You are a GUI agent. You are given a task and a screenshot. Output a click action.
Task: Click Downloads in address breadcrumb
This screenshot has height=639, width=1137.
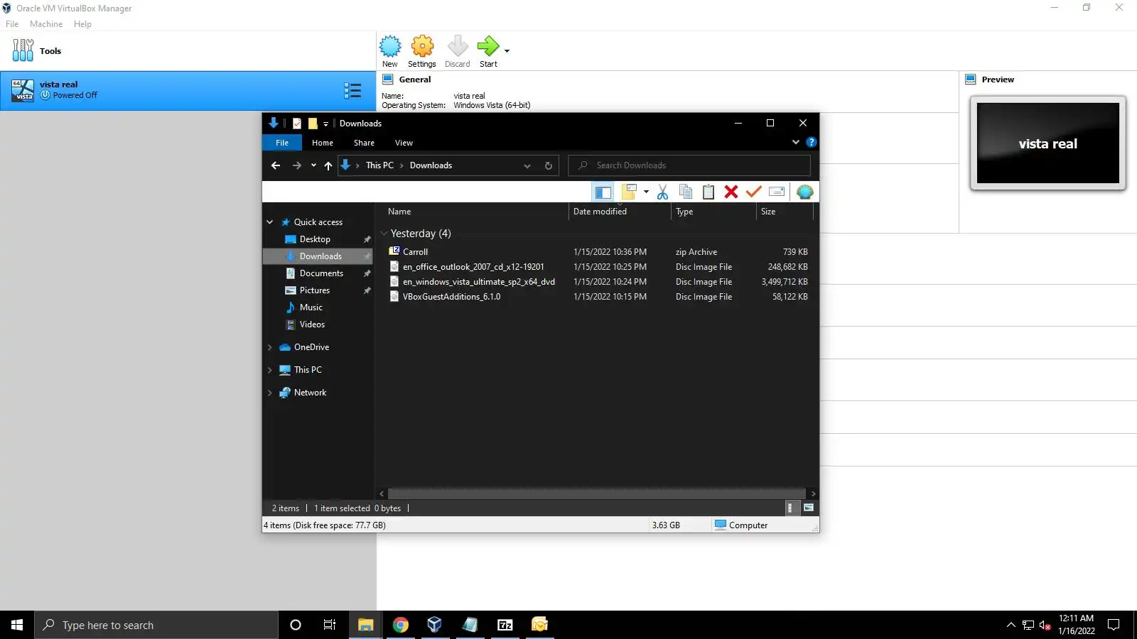431,165
